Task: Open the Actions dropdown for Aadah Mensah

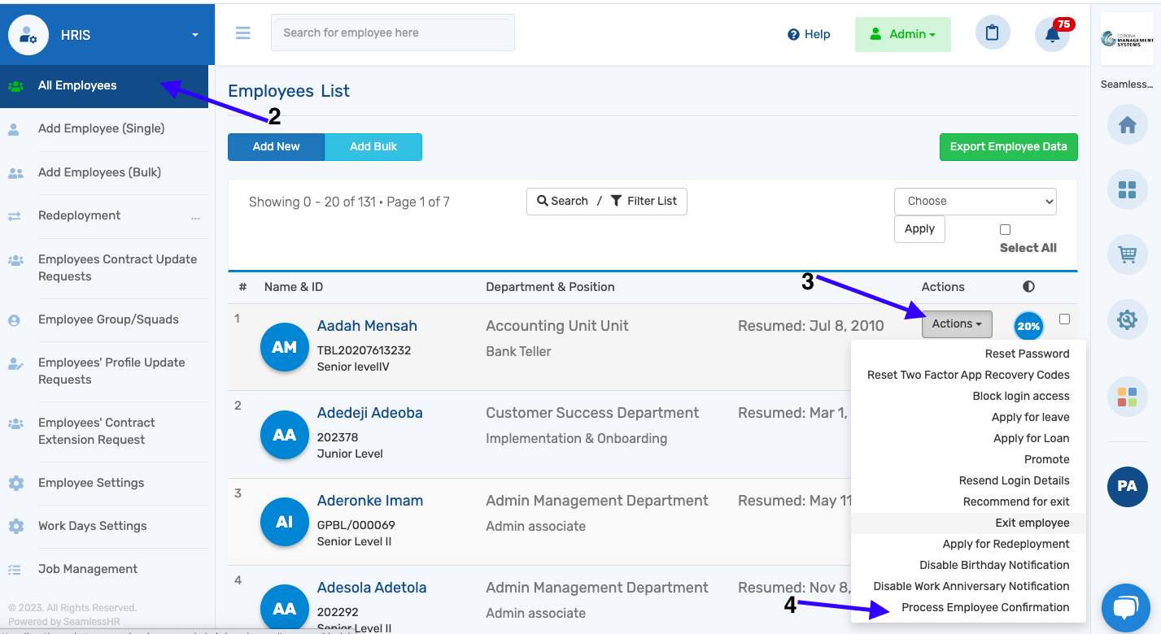Action: coord(957,324)
